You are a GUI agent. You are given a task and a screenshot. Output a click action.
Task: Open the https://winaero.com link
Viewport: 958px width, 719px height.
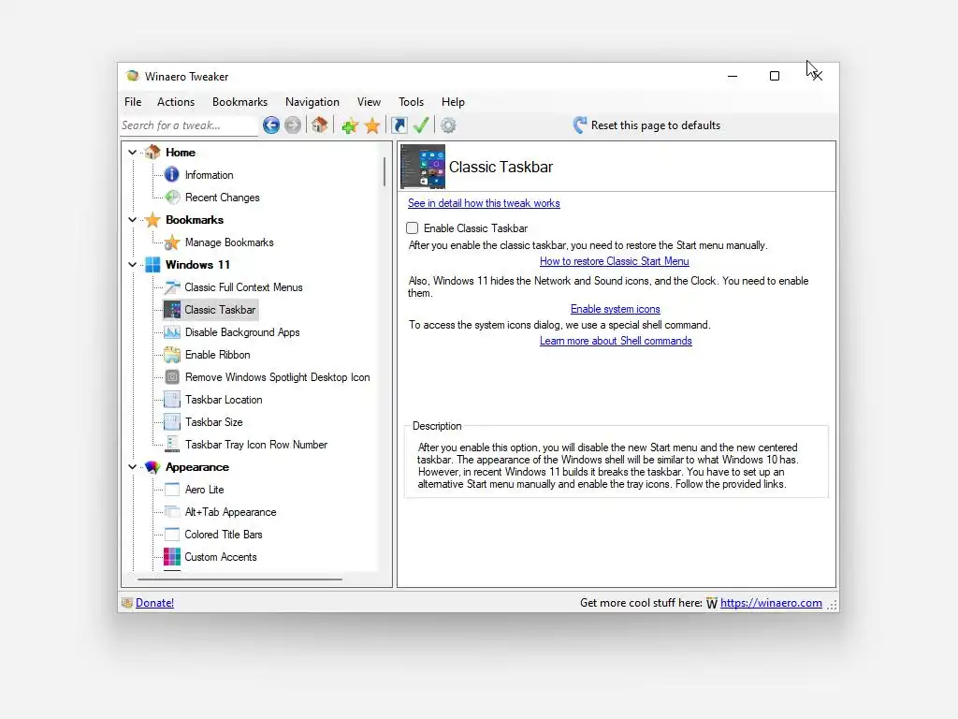coord(771,603)
